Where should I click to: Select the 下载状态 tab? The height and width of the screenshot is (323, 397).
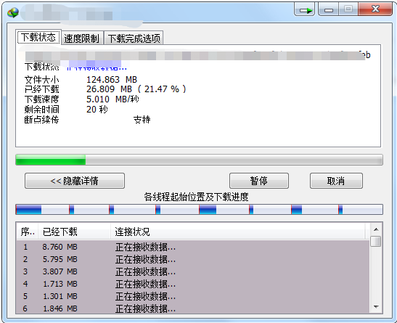38,37
